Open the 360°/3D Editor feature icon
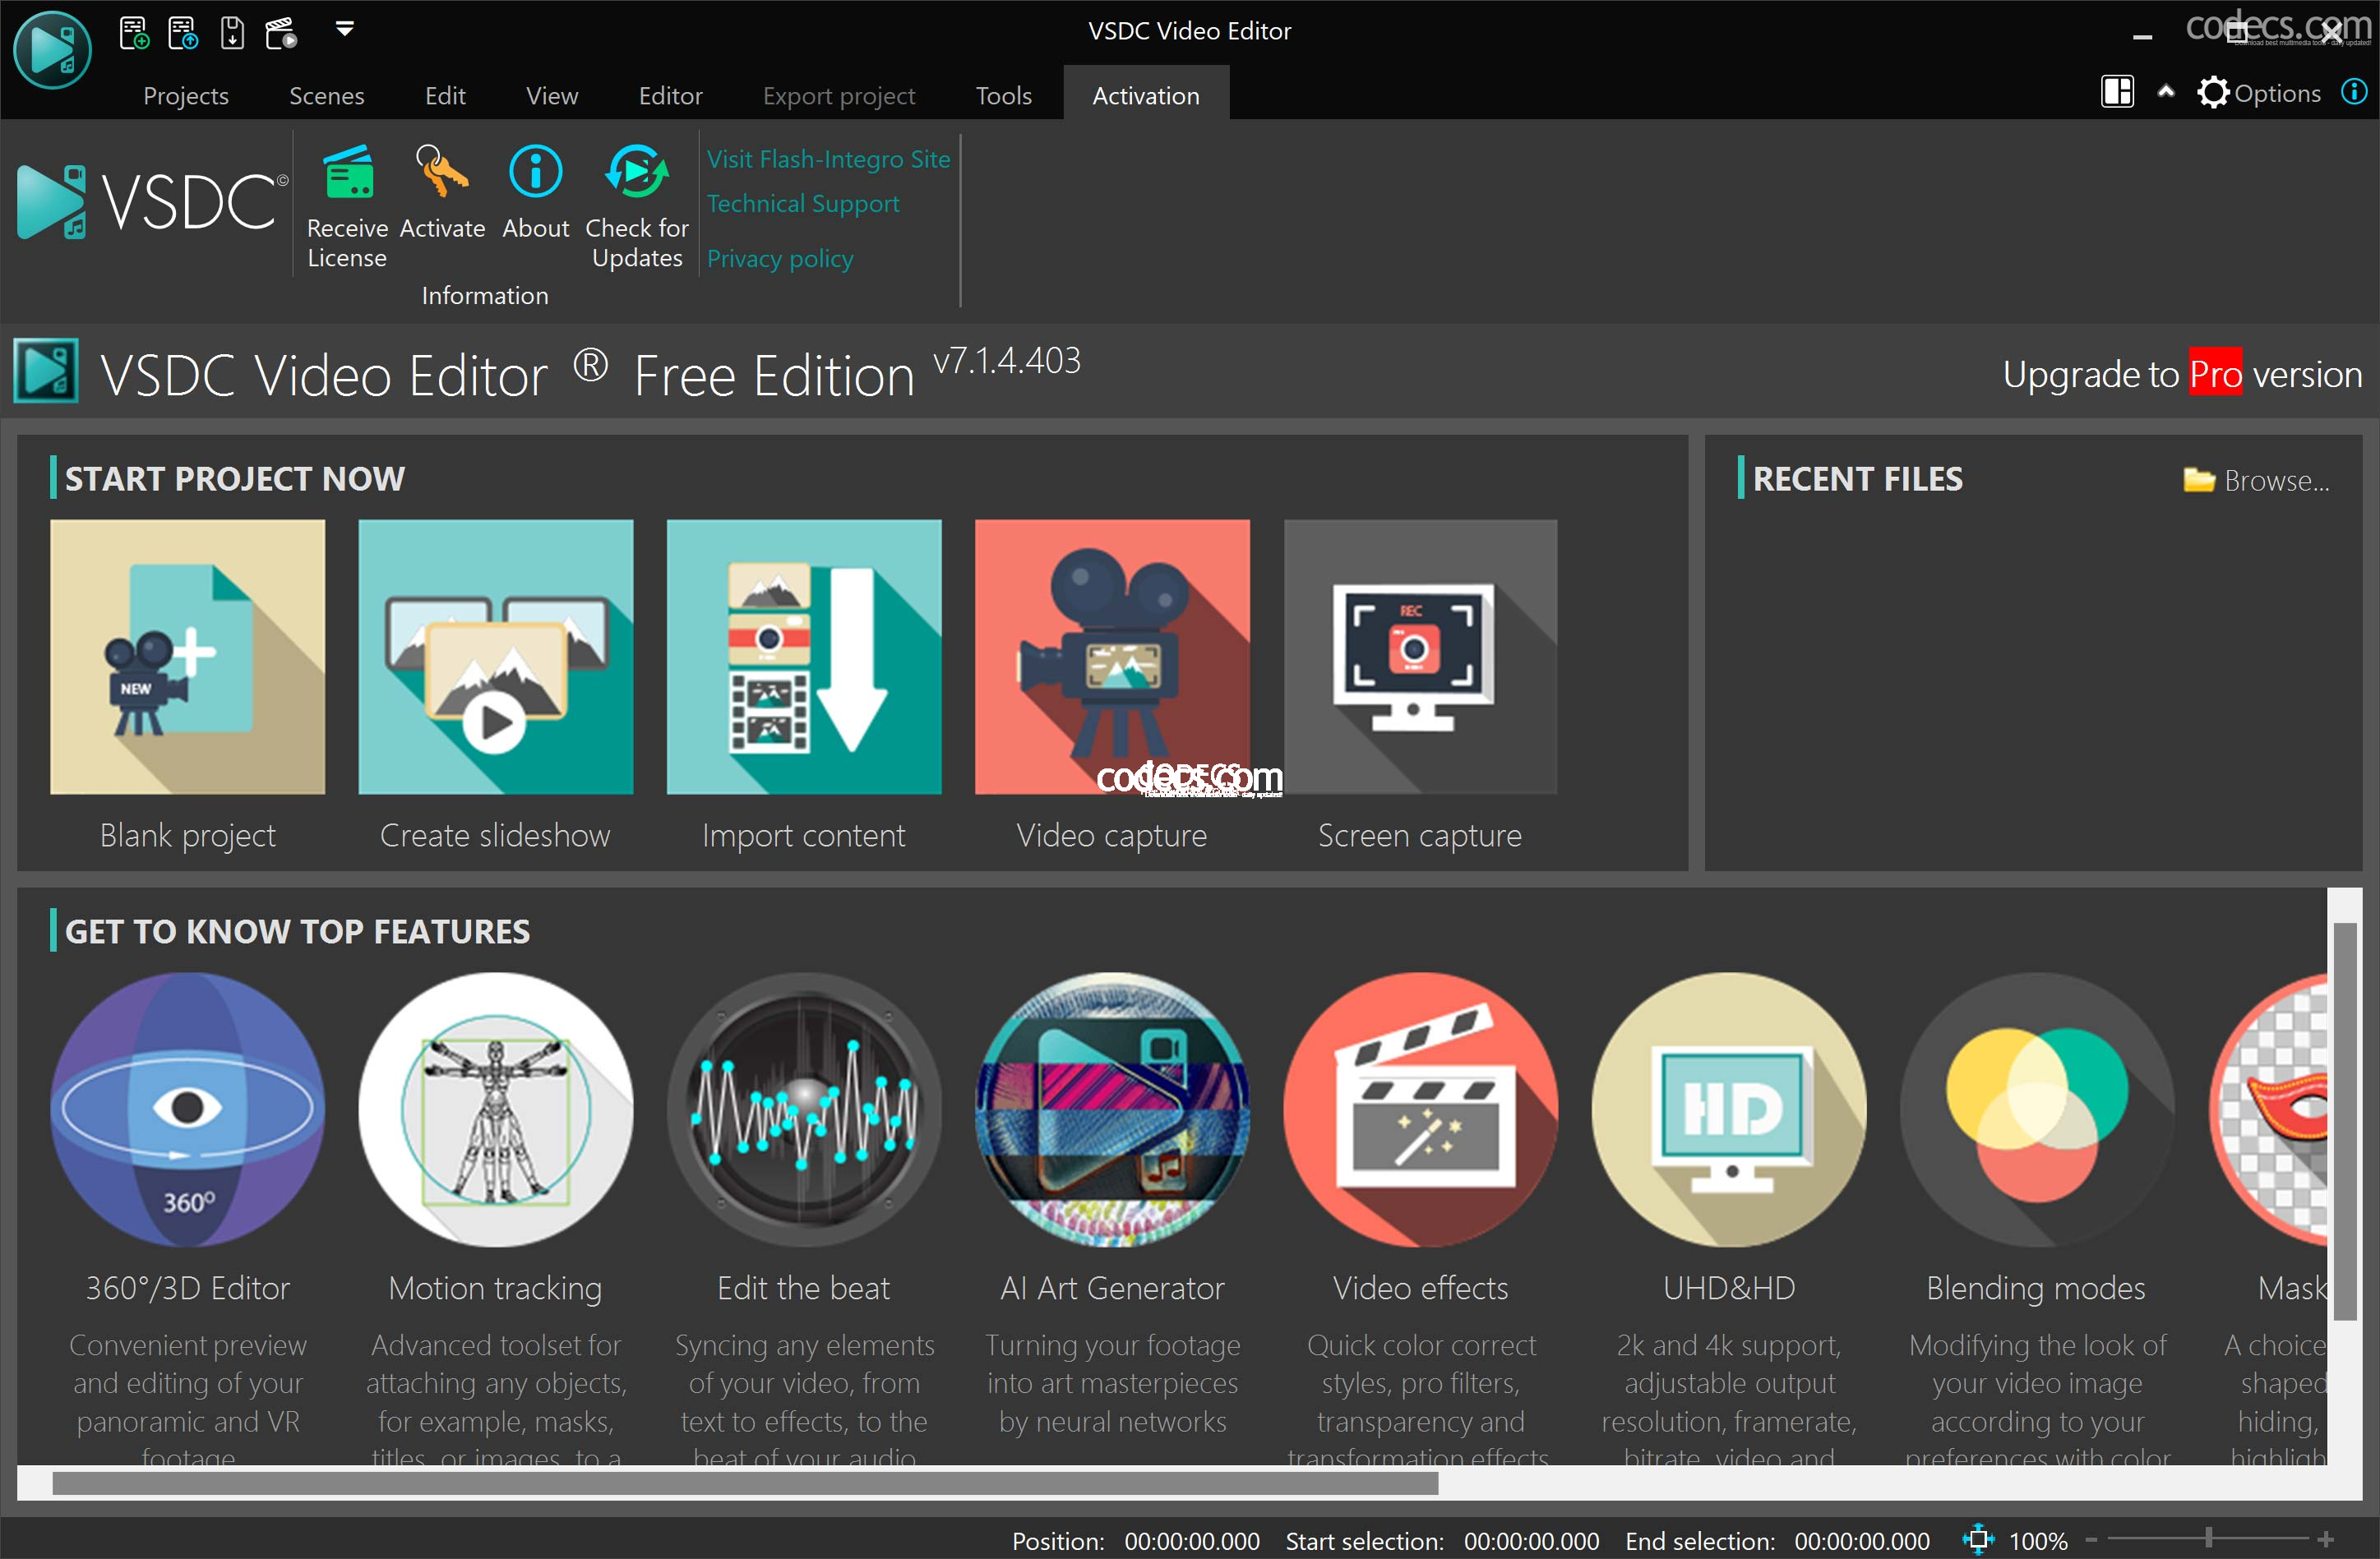Screen dimensions: 2380x1559 (x=187, y=1109)
